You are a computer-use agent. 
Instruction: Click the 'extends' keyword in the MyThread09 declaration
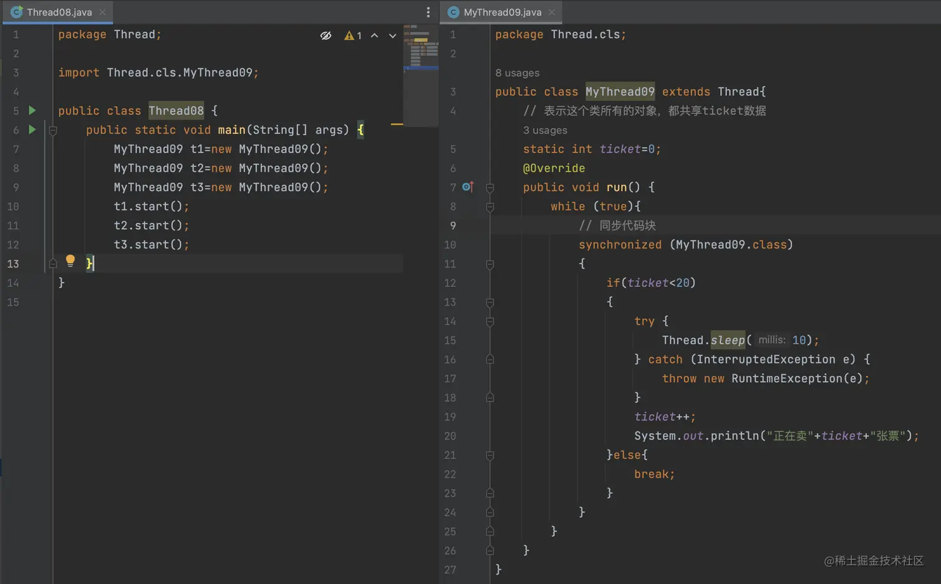(x=686, y=92)
